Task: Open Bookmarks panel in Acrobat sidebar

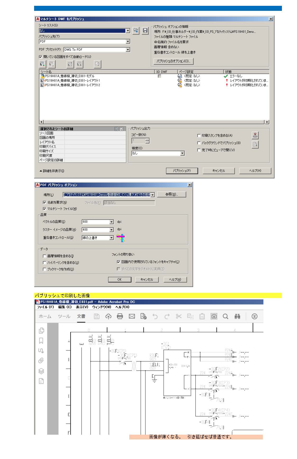Action: tap(41, 341)
